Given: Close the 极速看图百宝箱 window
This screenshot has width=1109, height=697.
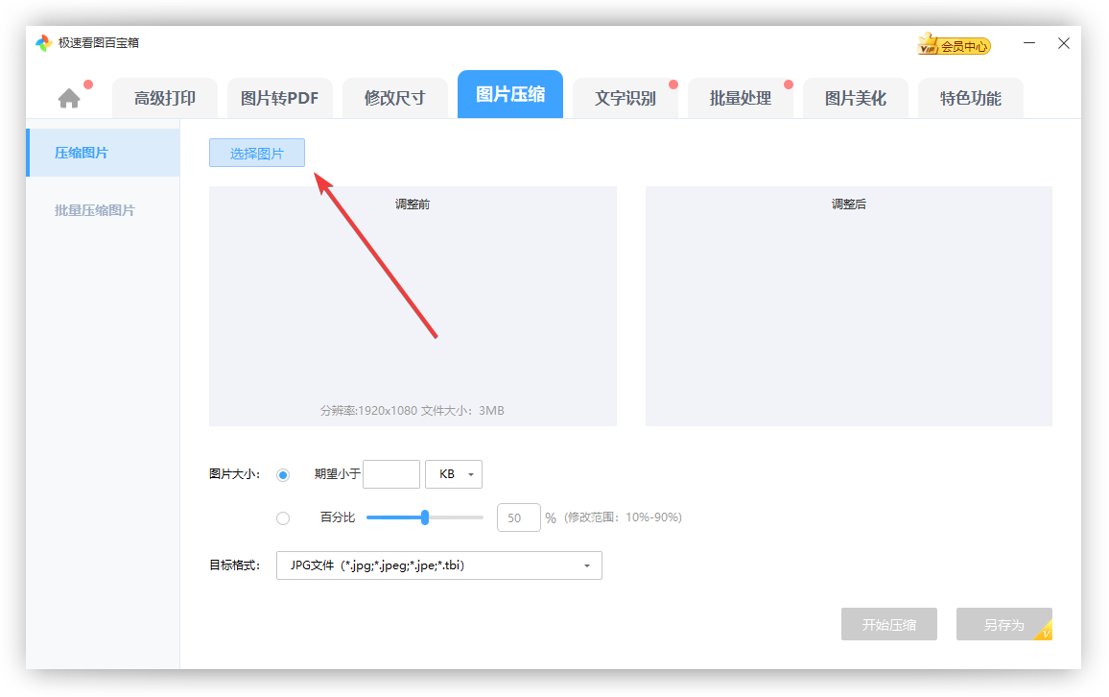Looking at the screenshot, I should 1063,43.
